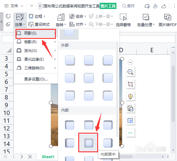Select 三维旋转(D) 3D rotation menu item
Image resolution: width=177 pixels, height=161 pixels.
tap(36, 68)
